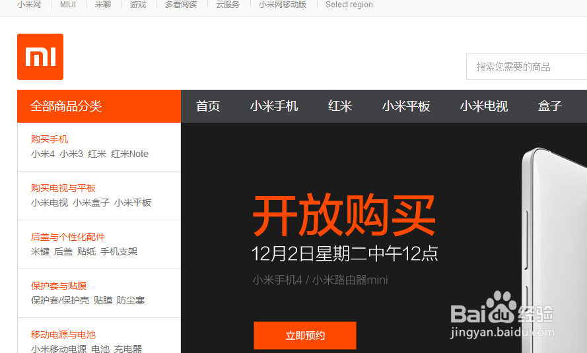Open the 小米电视 nav tab
587x353 pixels.
coord(484,106)
